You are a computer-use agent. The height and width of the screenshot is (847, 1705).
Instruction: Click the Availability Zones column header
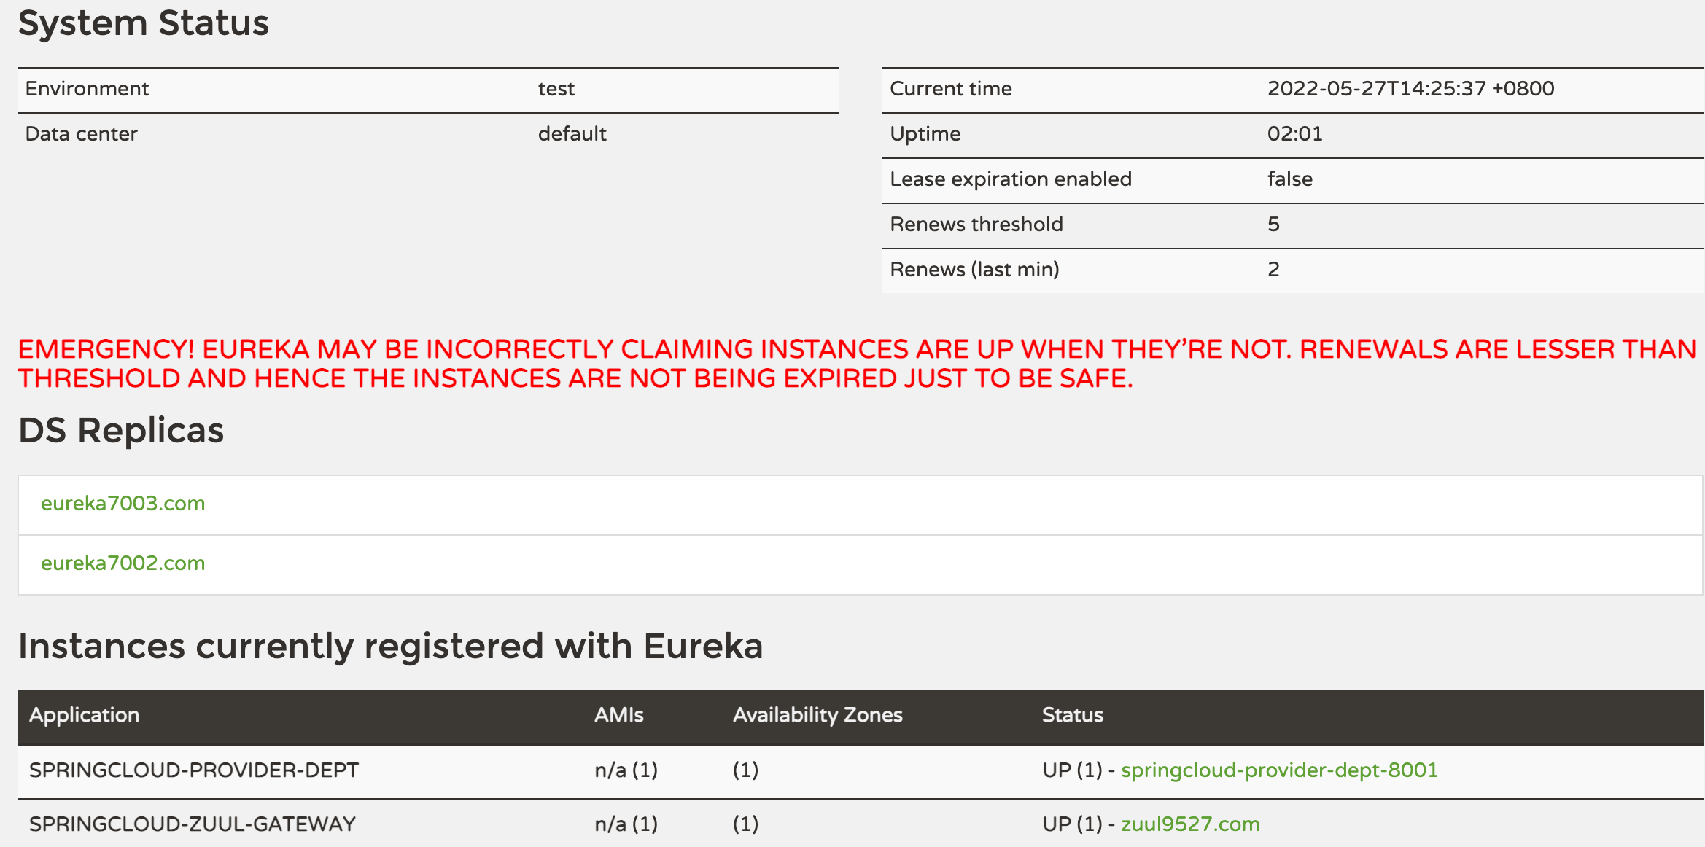click(x=817, y=715)
